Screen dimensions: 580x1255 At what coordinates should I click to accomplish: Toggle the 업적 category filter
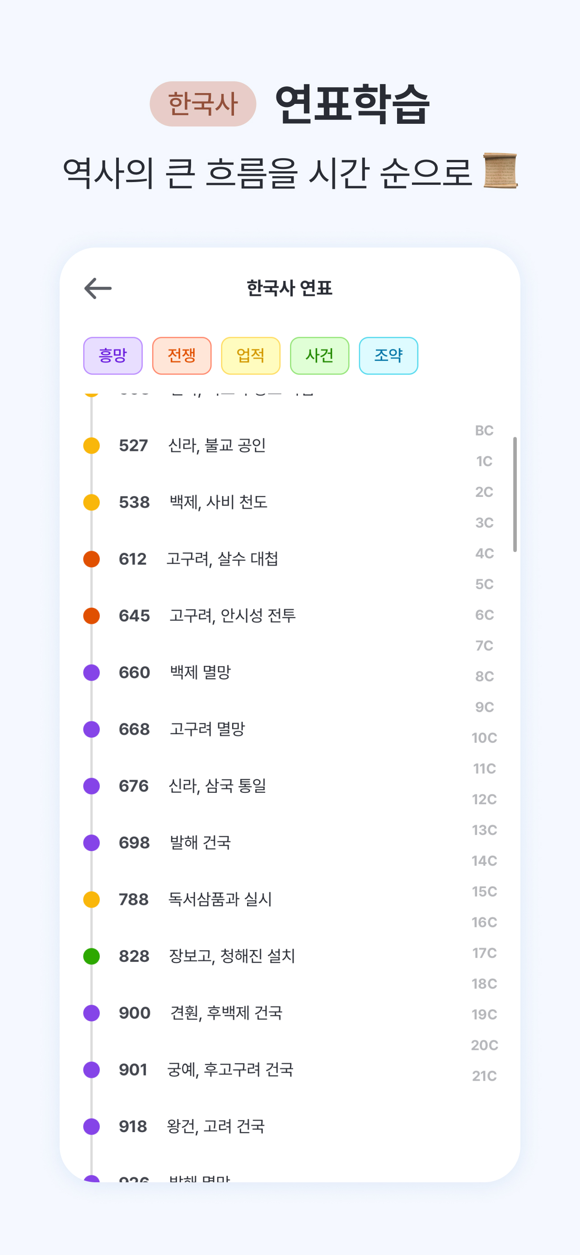(251, 356)
